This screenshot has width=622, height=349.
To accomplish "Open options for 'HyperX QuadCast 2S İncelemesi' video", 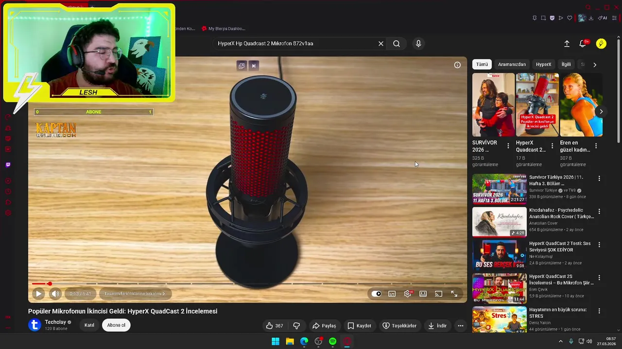I will (x=599, y=278).
